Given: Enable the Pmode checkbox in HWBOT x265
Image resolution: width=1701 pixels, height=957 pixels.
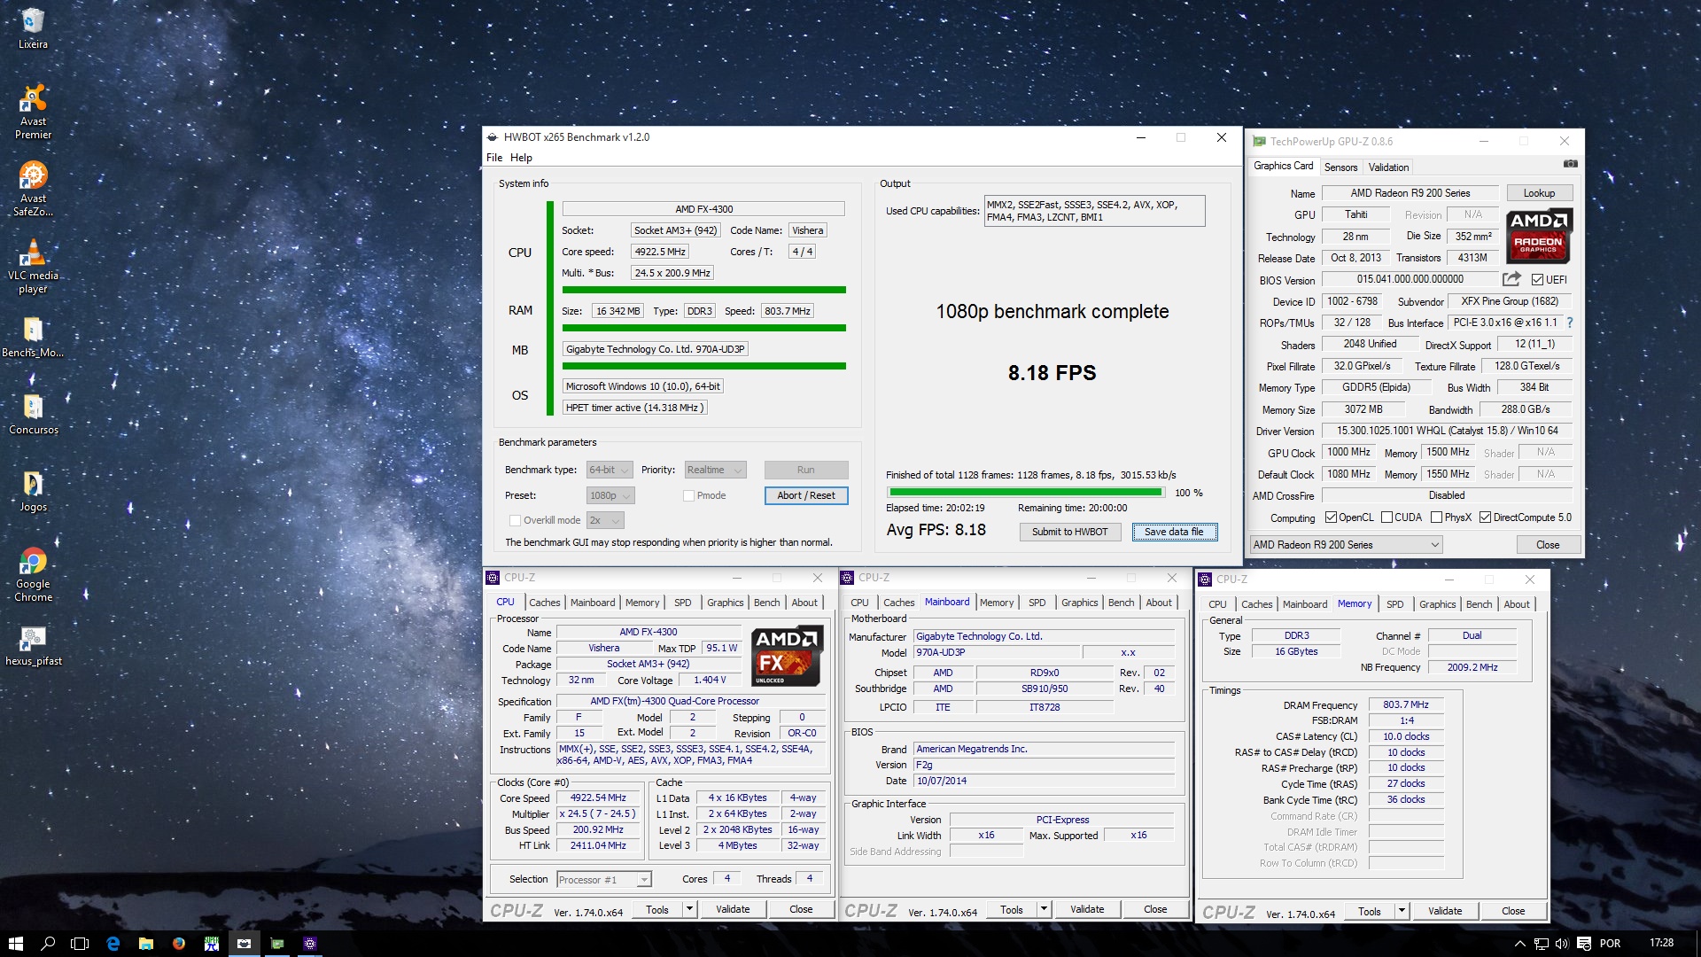Looking at the screenshot, I should pyautogui.click(x=688, y=495).
